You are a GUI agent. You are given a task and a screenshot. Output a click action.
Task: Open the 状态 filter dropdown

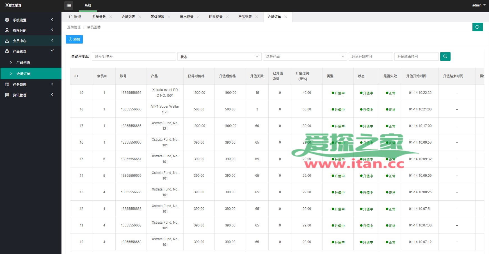point(219,56)
